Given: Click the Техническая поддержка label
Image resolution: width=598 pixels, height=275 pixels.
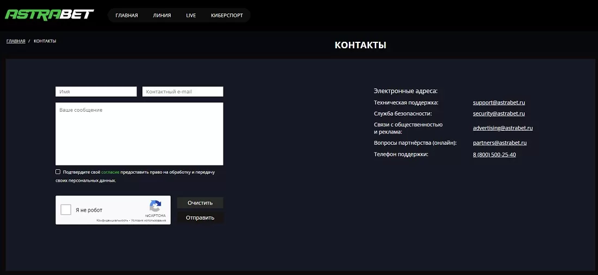Looking at the screenshot, I should pyautogui.click(x=406, y=103).
